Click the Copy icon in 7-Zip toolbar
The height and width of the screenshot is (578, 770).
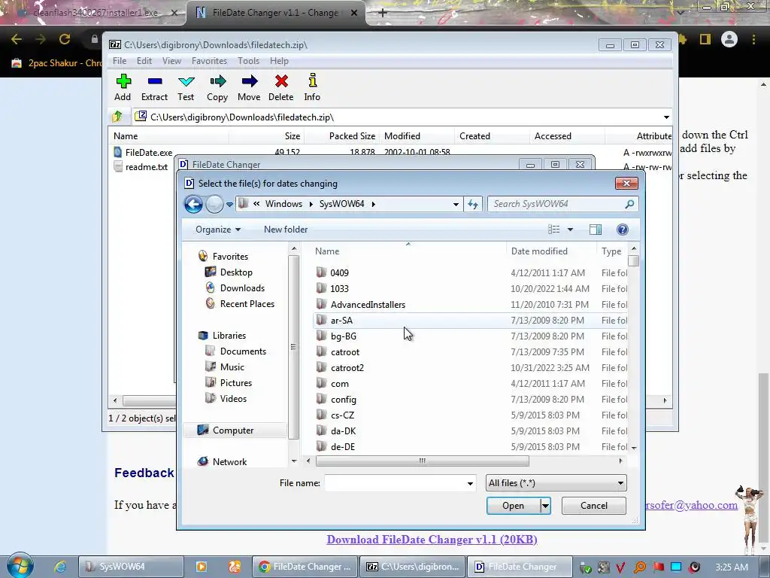tap(217, 81)
